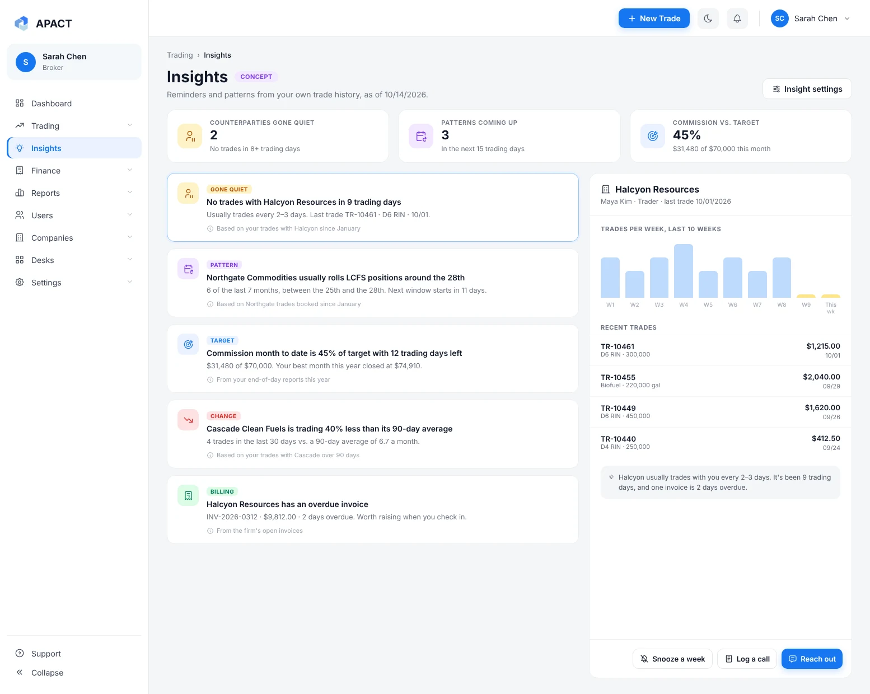Image resolution: width=870 pixels, height=694 pixels.
Task: Click the Patterns Coming Up calendar icon
Action: click(x=421, y=136)
